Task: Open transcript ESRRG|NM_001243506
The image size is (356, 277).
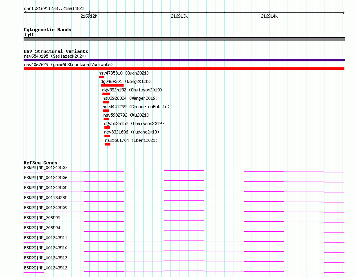Action: [46, 178]
